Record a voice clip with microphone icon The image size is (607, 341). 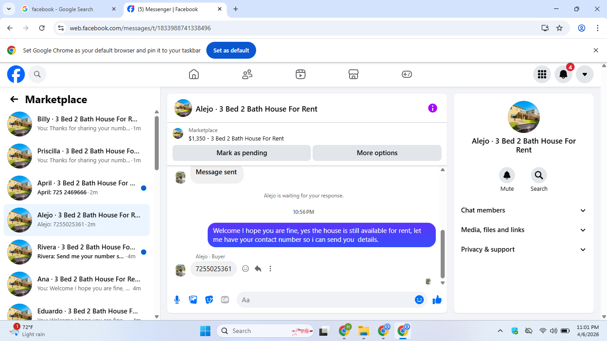(177, 300)
